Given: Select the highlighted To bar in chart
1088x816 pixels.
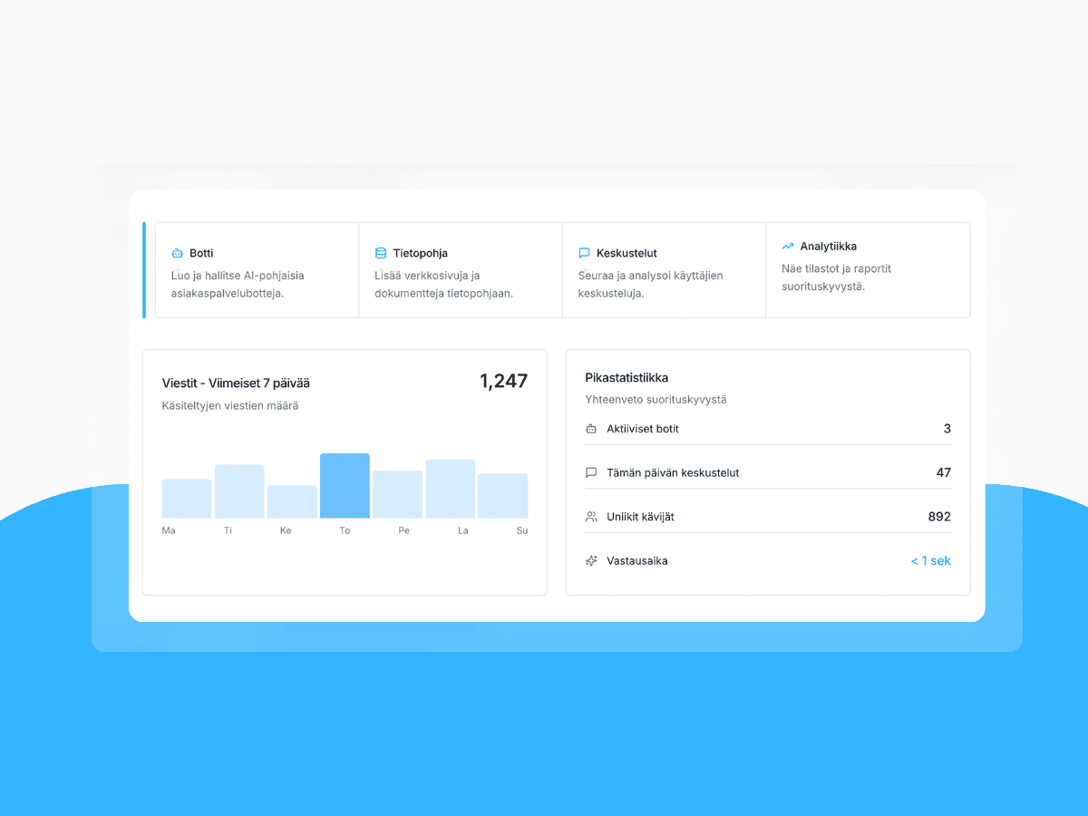Looking at the screenshot, I should coord(345,486).
